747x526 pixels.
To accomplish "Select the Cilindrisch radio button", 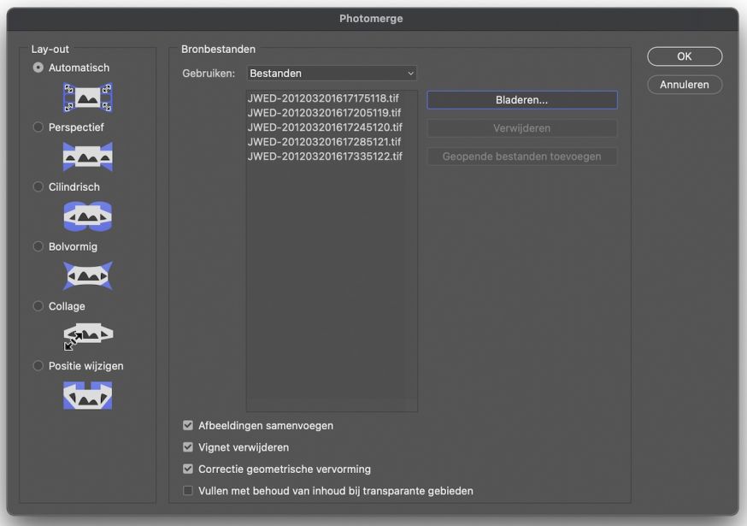I will click(x=38, y=186).
